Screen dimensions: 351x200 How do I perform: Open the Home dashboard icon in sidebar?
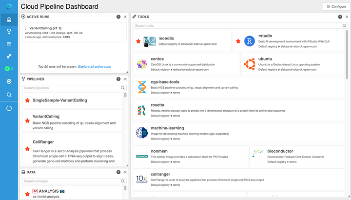pyautogui.click(x=9, y=20)
